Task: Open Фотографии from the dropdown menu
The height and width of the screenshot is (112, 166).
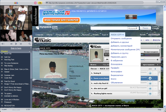Action: (x=116, y=72)
